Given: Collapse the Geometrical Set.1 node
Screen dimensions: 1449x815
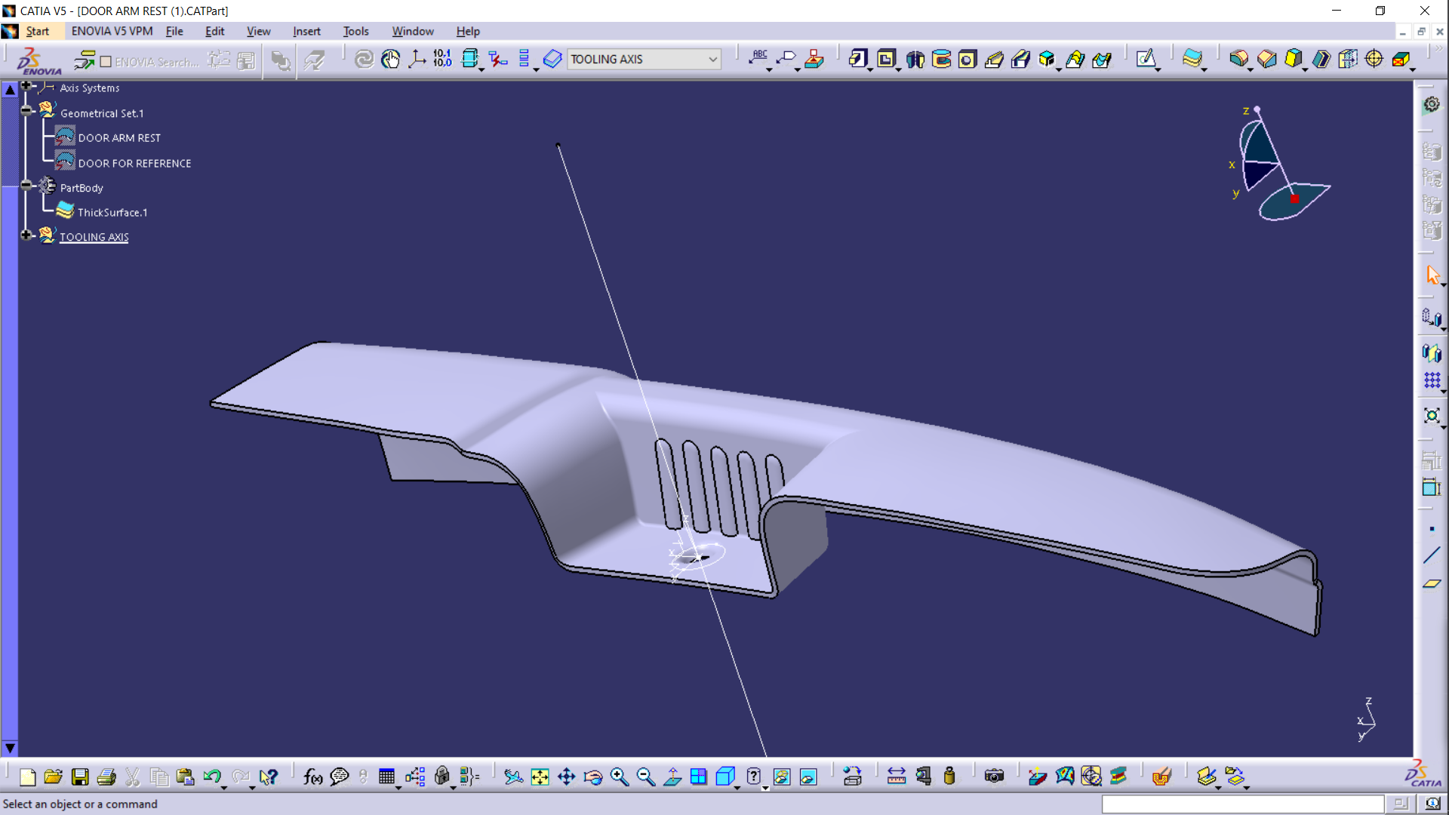Looking at the screenshot, I should 26,109.
